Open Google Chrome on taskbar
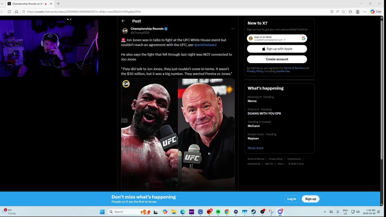Screen dimensions: 386x217 coord(227,212)
